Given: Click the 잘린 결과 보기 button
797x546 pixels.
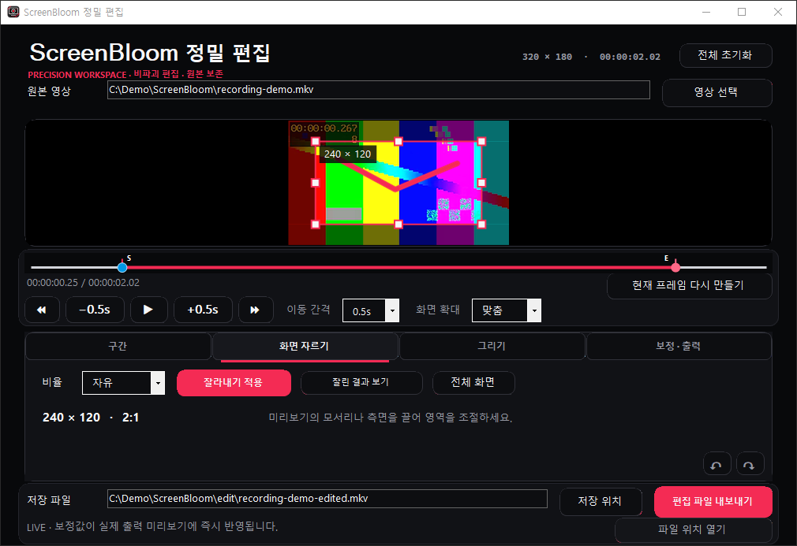Looking at the screenshot, I should pos(361,383).
